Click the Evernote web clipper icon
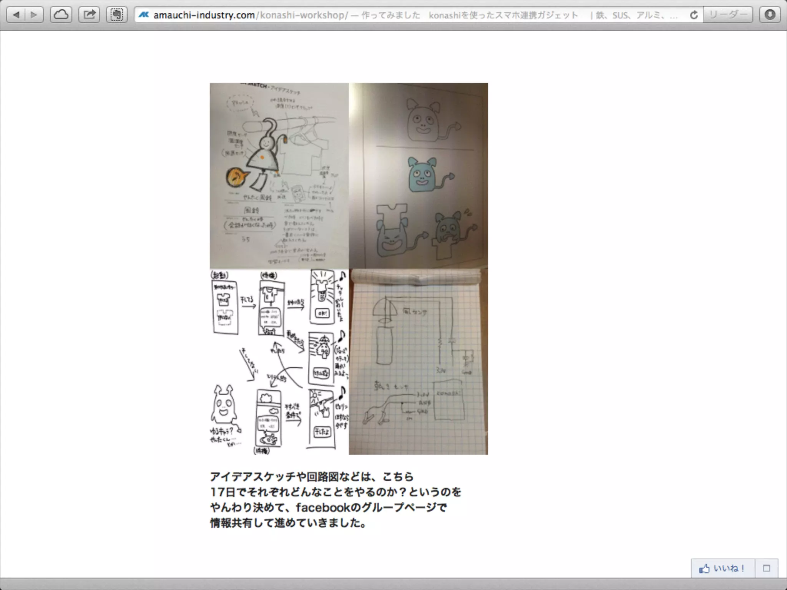 pyautogui.click(x=117, y=15)
